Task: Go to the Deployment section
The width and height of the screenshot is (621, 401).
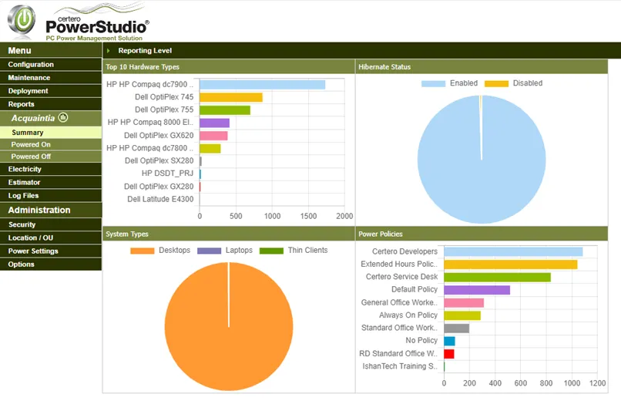Action: coord(29,91)
